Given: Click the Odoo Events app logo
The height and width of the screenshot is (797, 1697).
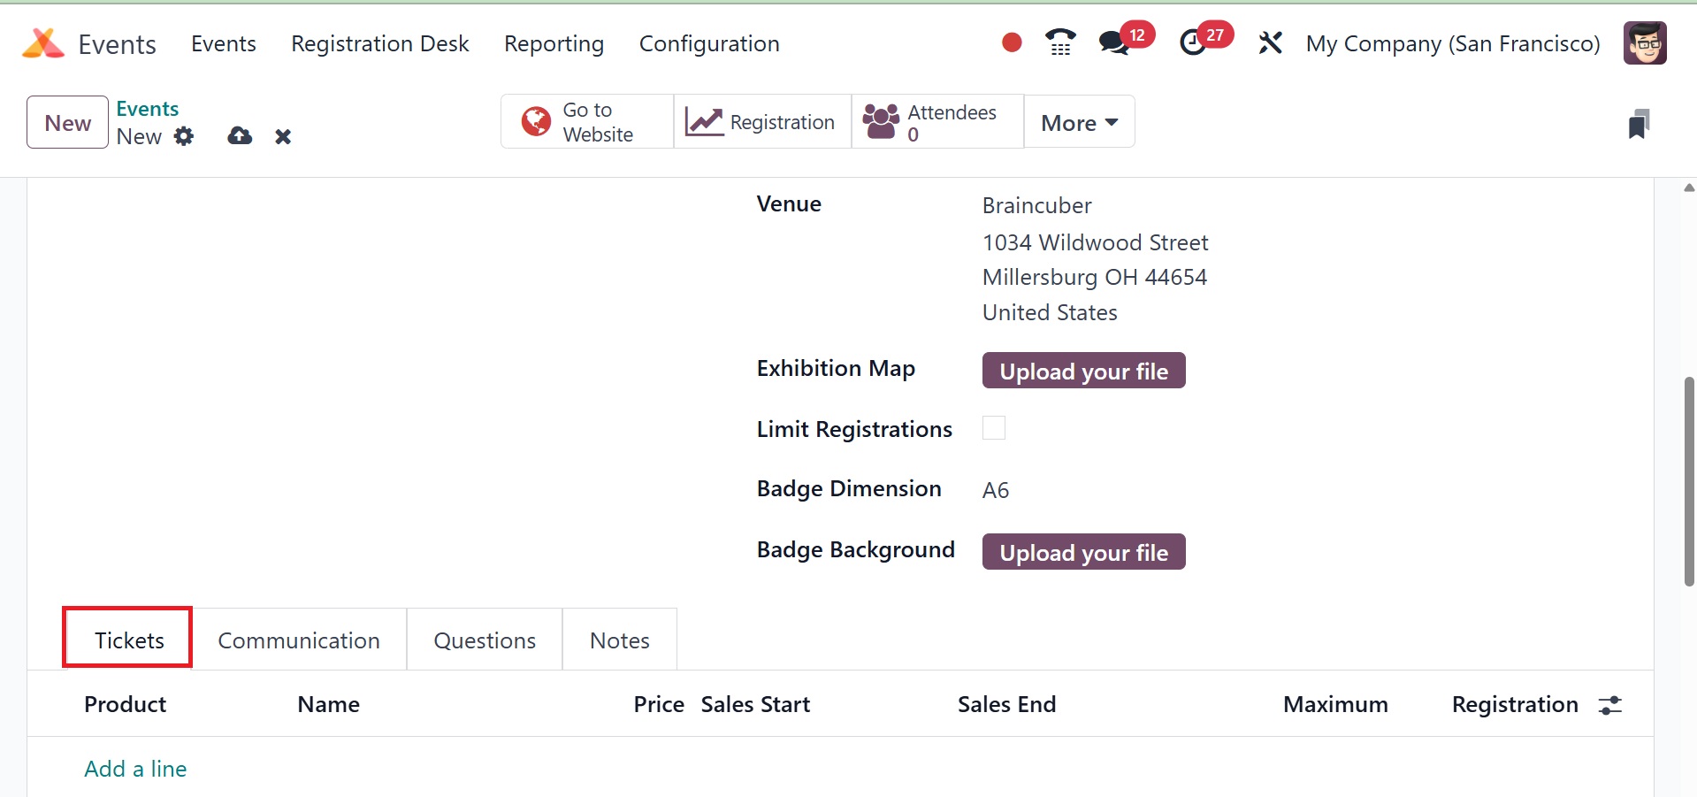Looking at the screenshot, I should point(43,43).
